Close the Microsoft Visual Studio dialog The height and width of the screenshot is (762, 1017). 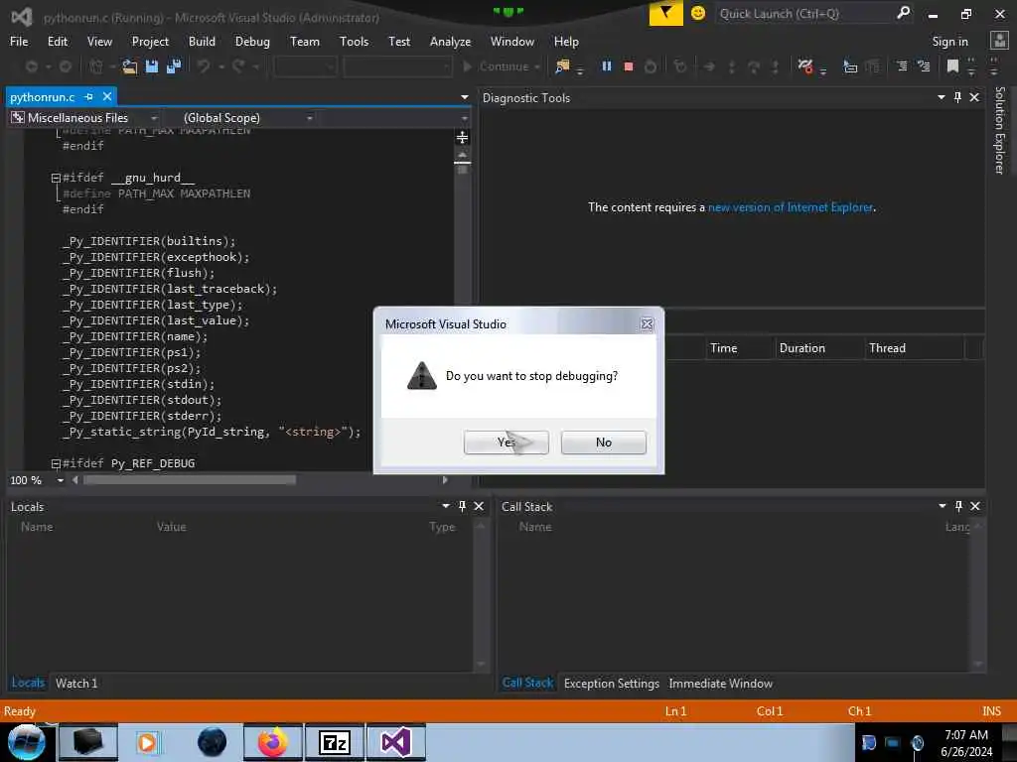[x=647, y=324]
